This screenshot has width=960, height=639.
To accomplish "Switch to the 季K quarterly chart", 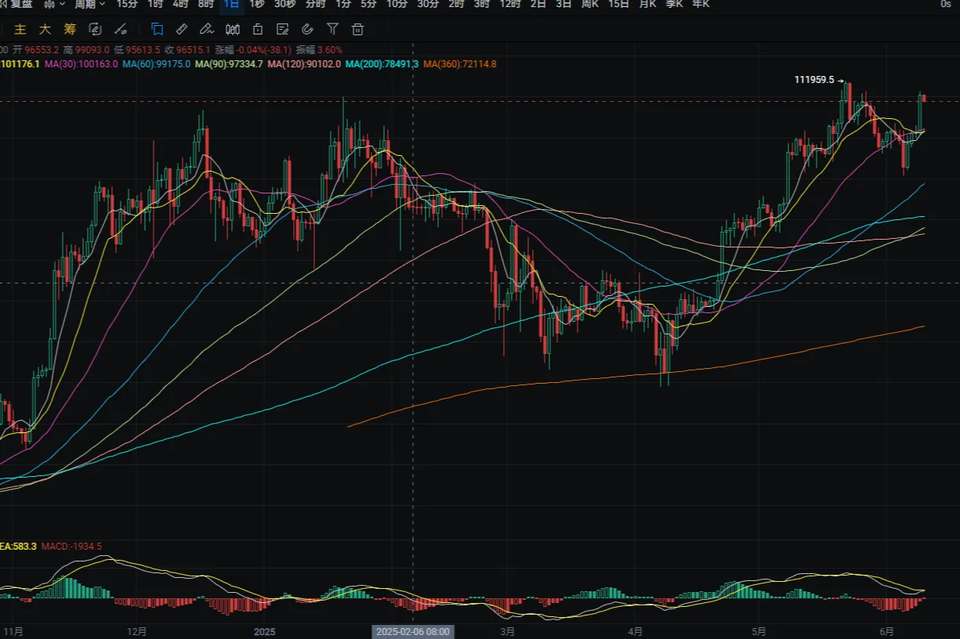I will click(674, 4).
